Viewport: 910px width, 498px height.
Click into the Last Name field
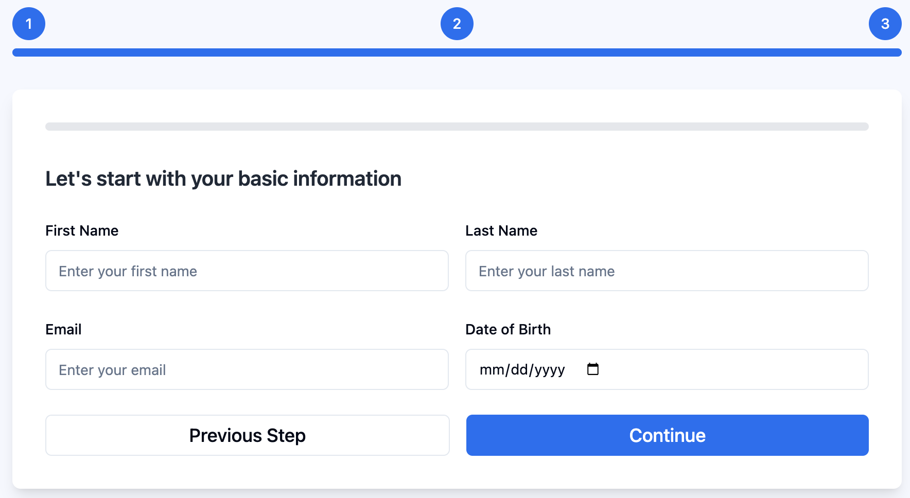(x=667, y=271)
